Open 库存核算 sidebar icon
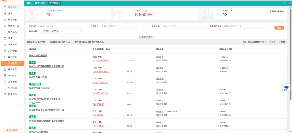This screenshot has height=133, width=292. click(x=5, y=57)
